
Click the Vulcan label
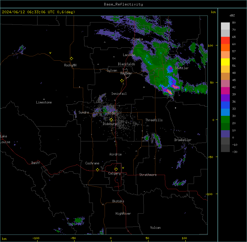pos(155,228)
